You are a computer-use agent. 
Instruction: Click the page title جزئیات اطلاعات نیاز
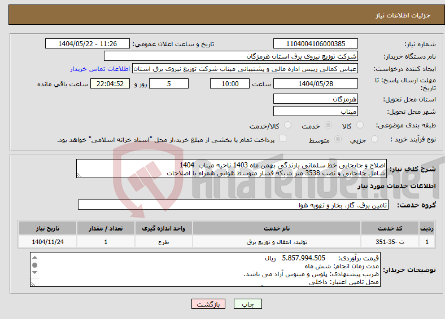coord(403,15)
